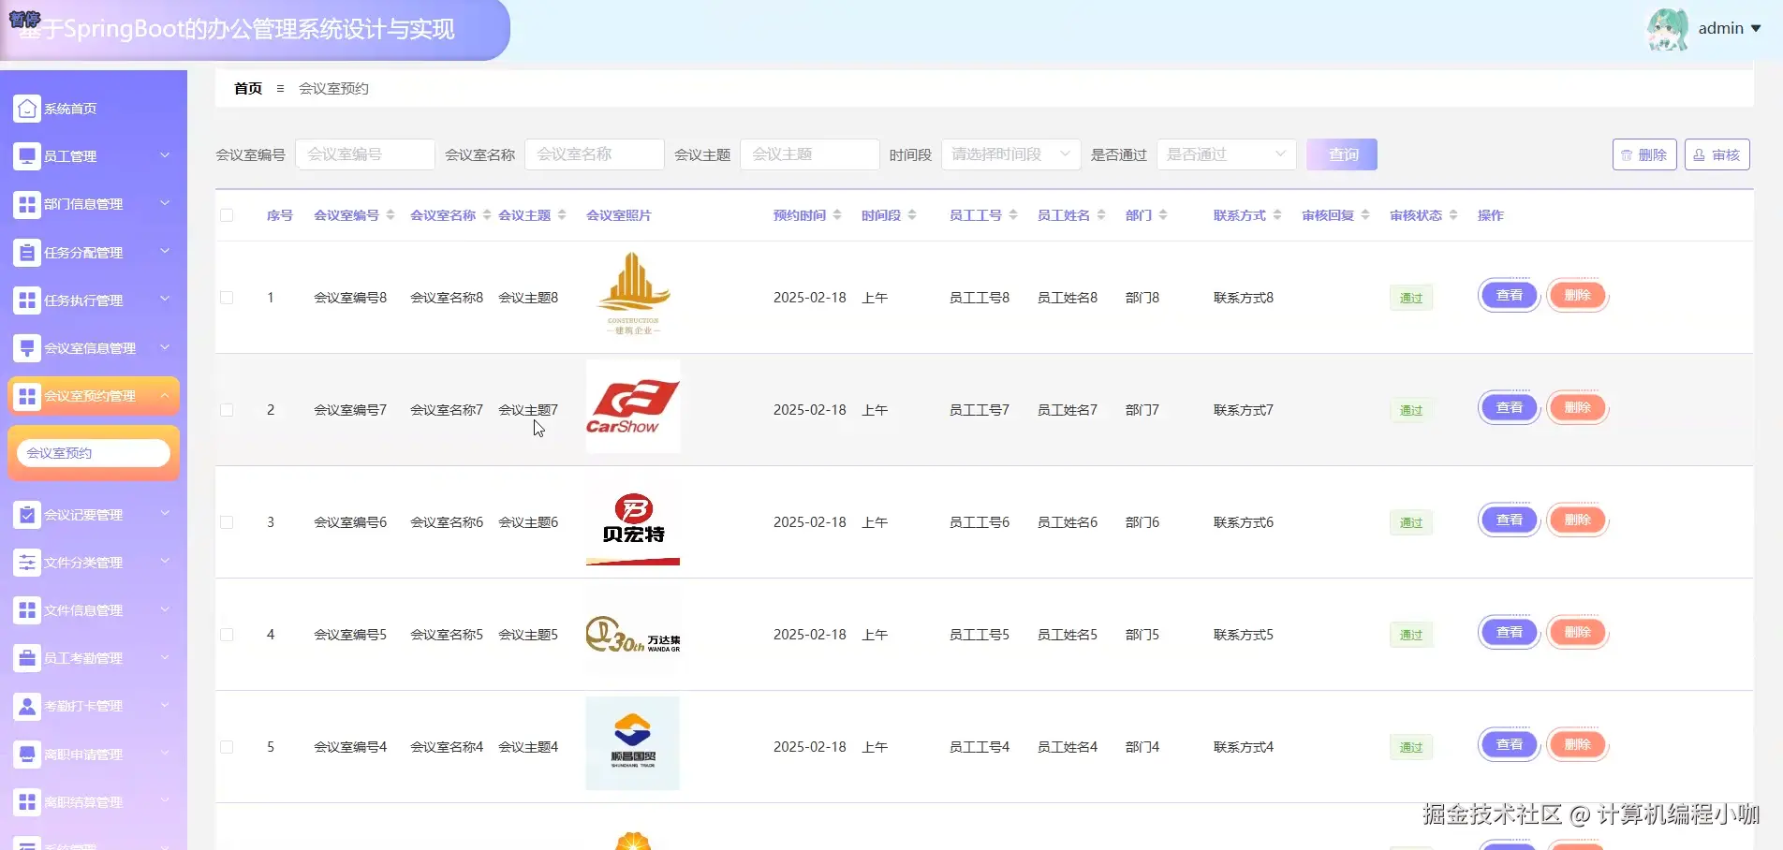Click the 文件信息管理 grid icon

27,610
